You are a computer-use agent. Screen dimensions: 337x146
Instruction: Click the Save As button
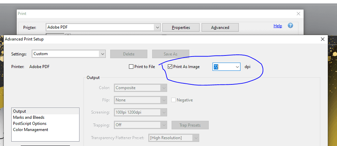click(170, 54)
